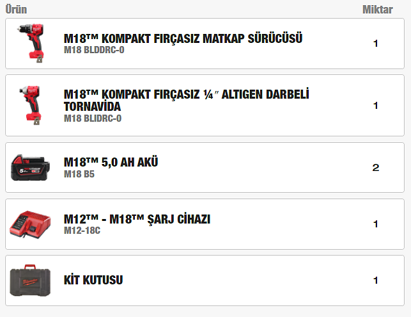The height and width of the screenshot is (317, 411).
Task: Open the M12 - M18 ŞARJ CİHAZI title
Action: pos(137,219)
